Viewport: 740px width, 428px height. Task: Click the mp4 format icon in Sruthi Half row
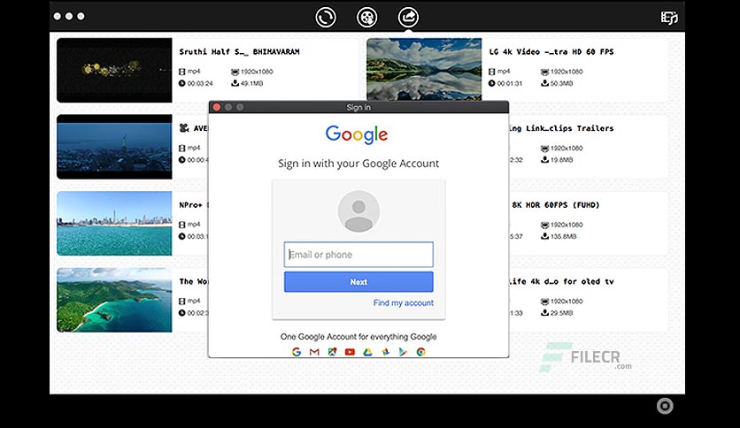[182, 71]
